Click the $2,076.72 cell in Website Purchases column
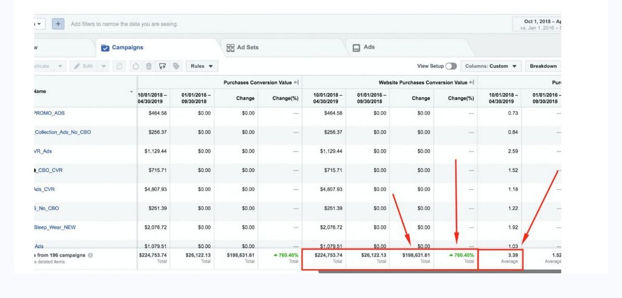The image size is (622, 298). click(331, 228)
